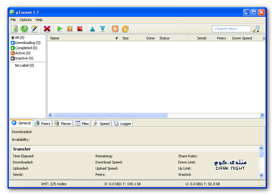Switch to the Pieces tab
Viewport: 275px width, 196px height.
pyautogui.click(x=63, y=123)
